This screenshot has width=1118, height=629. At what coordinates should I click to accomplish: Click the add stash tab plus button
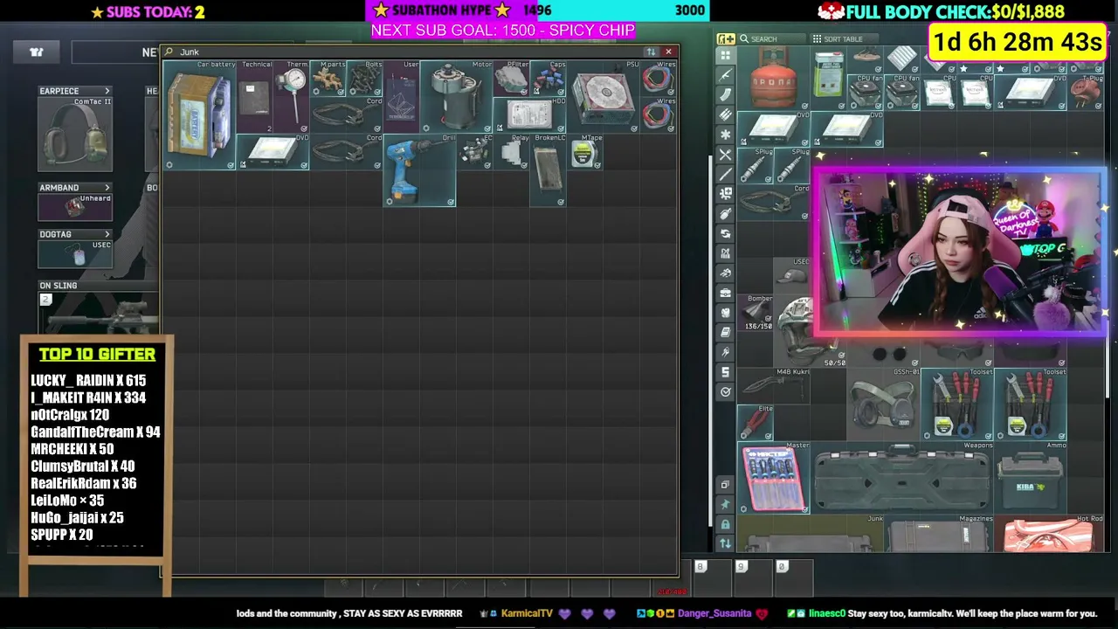(726, 38)
